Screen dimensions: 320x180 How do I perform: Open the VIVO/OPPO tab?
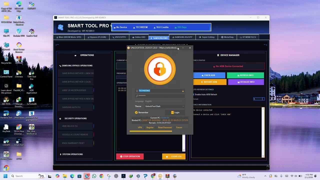tap(119, 37)
